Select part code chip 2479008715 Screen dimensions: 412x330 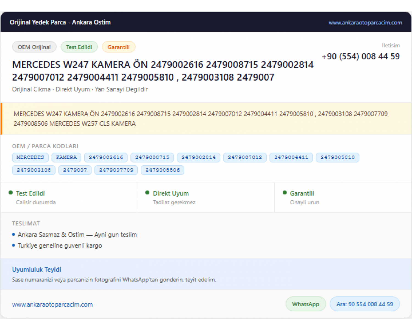click(152, 158)
